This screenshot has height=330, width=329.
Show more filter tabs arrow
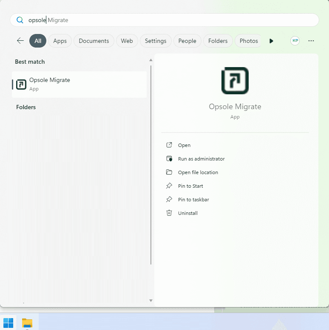(x=271, y=41)
